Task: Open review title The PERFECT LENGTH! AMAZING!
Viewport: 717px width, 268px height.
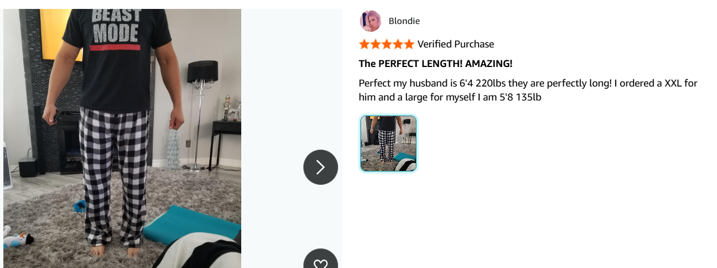Action: 435,63
